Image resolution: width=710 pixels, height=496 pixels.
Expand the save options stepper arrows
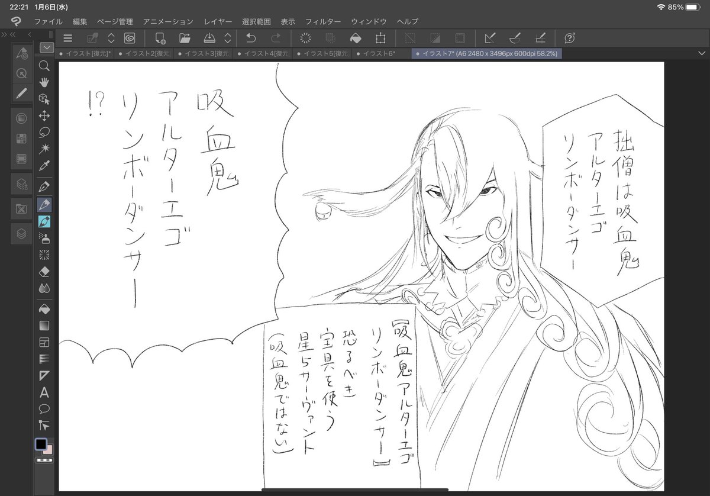228,38
